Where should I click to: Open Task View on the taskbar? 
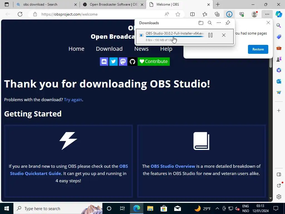point(122,208)
